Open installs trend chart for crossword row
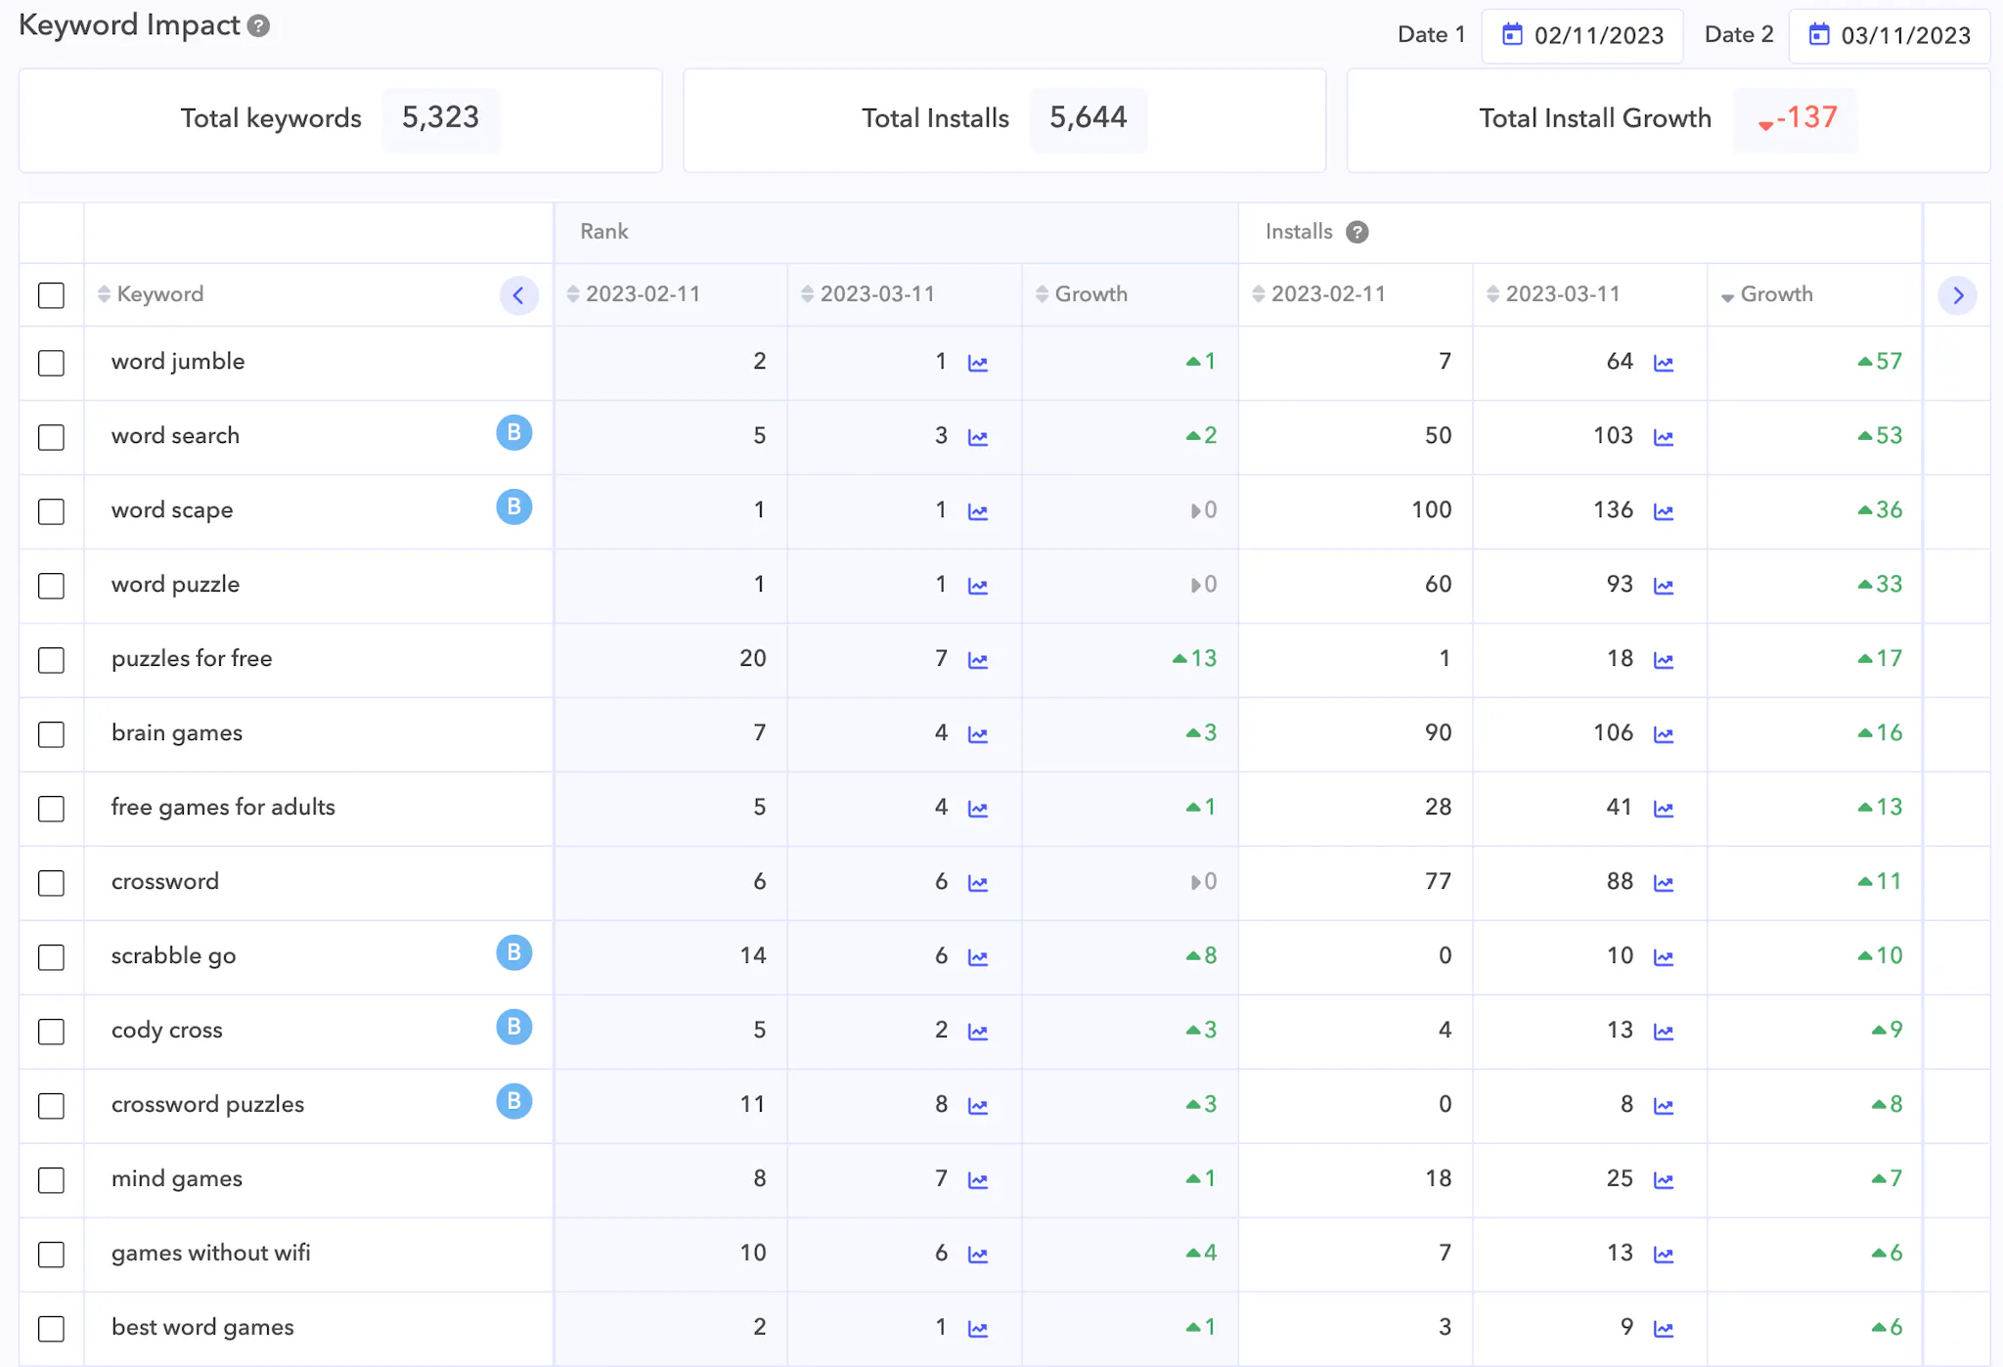This screenshot has height=1367, width=2003. click(x=1663, y=883)
